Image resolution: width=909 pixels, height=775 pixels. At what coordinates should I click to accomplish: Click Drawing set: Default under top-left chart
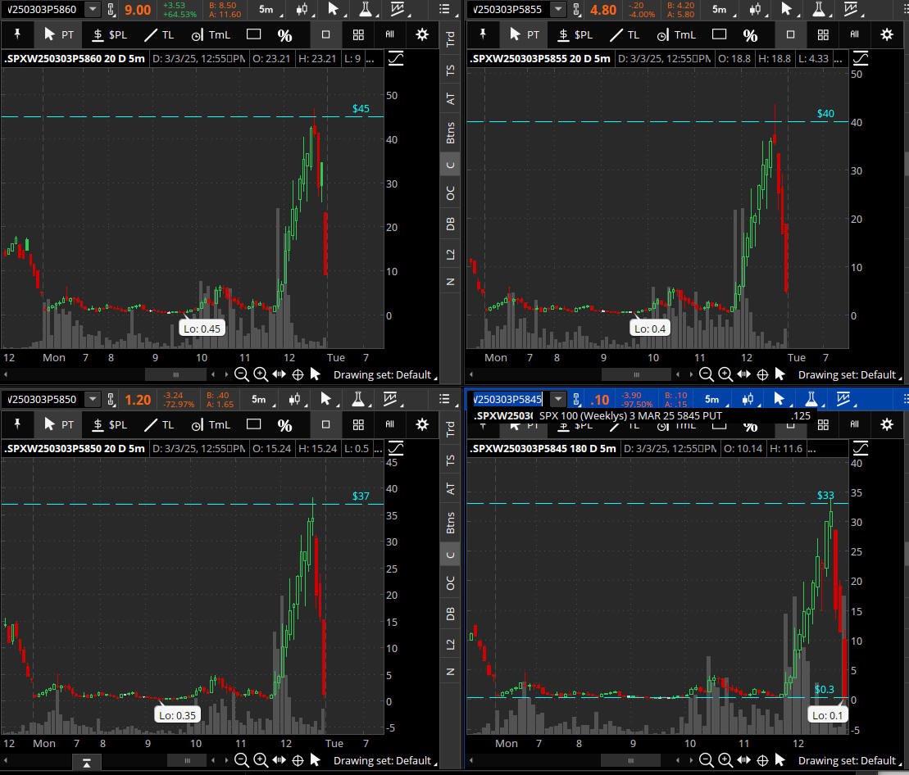point(383,374)
